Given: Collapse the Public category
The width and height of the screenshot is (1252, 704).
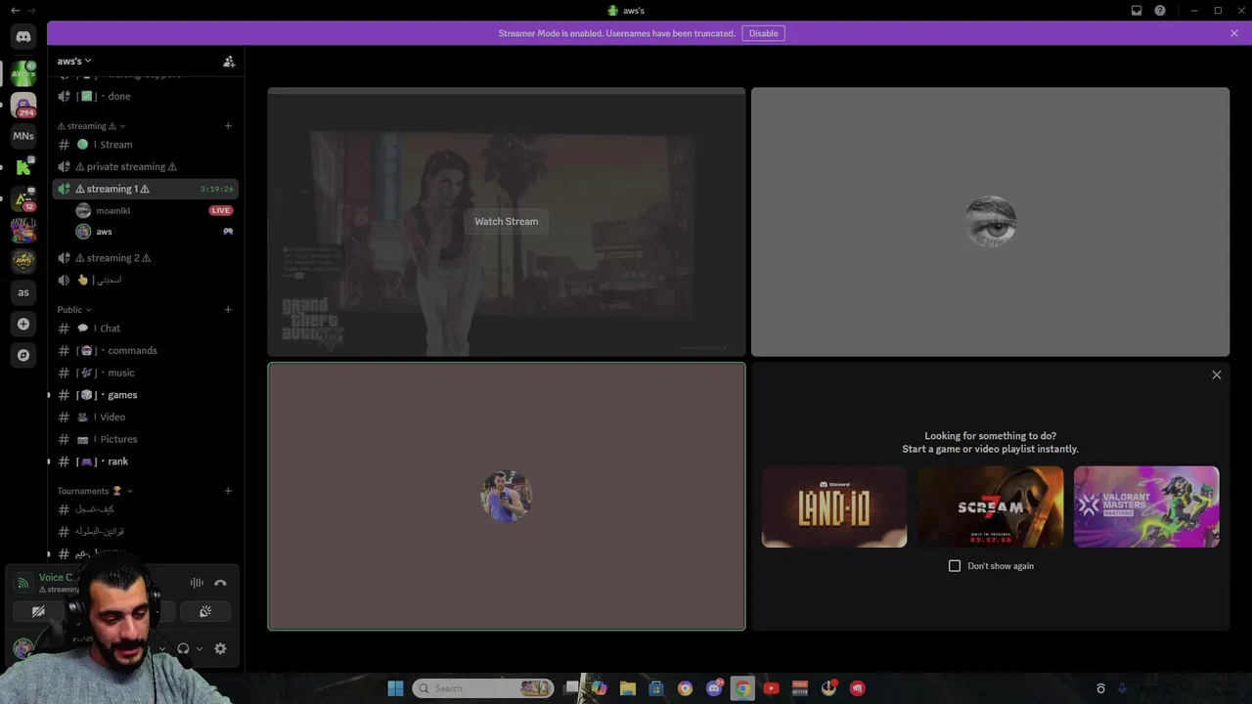Looking at the screenshot, I should coord(74,310).
